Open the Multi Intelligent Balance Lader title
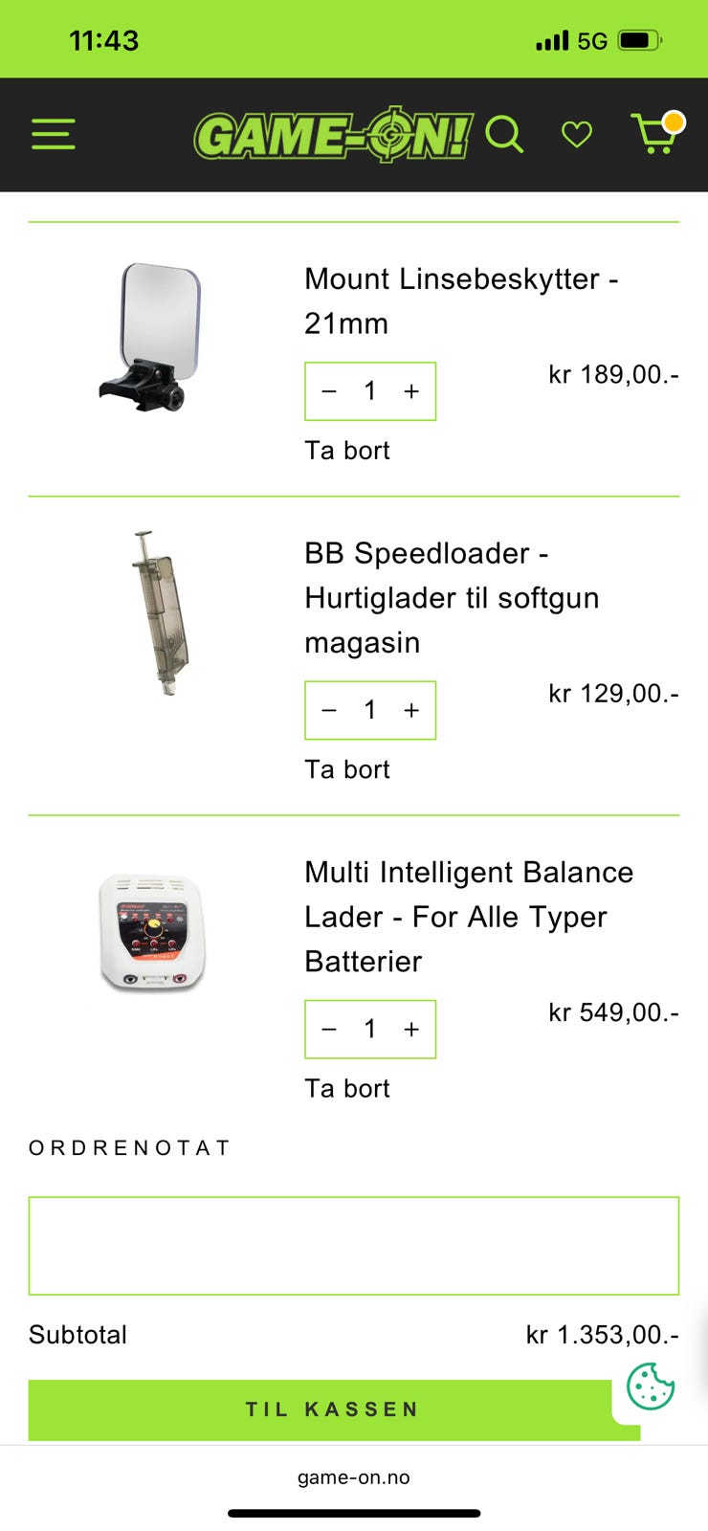708x1531 pixels. pos(469,916)
